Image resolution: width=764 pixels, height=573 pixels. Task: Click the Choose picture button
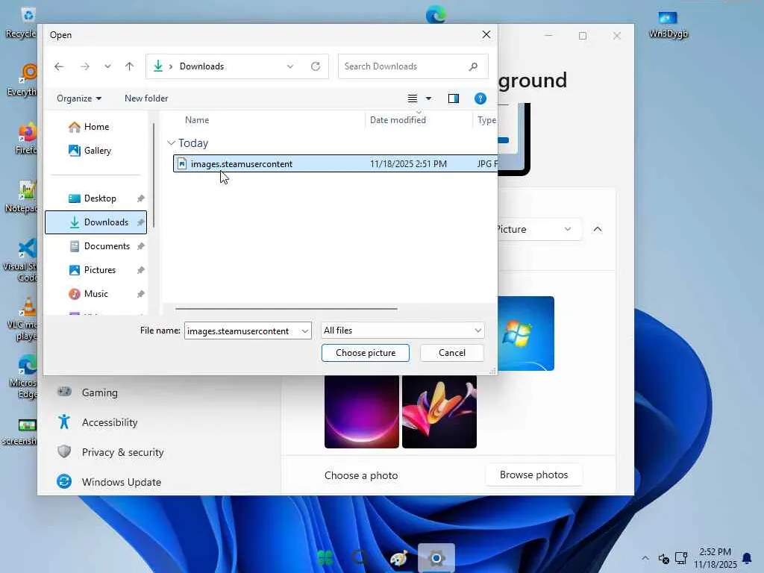[x=366, y=353]
